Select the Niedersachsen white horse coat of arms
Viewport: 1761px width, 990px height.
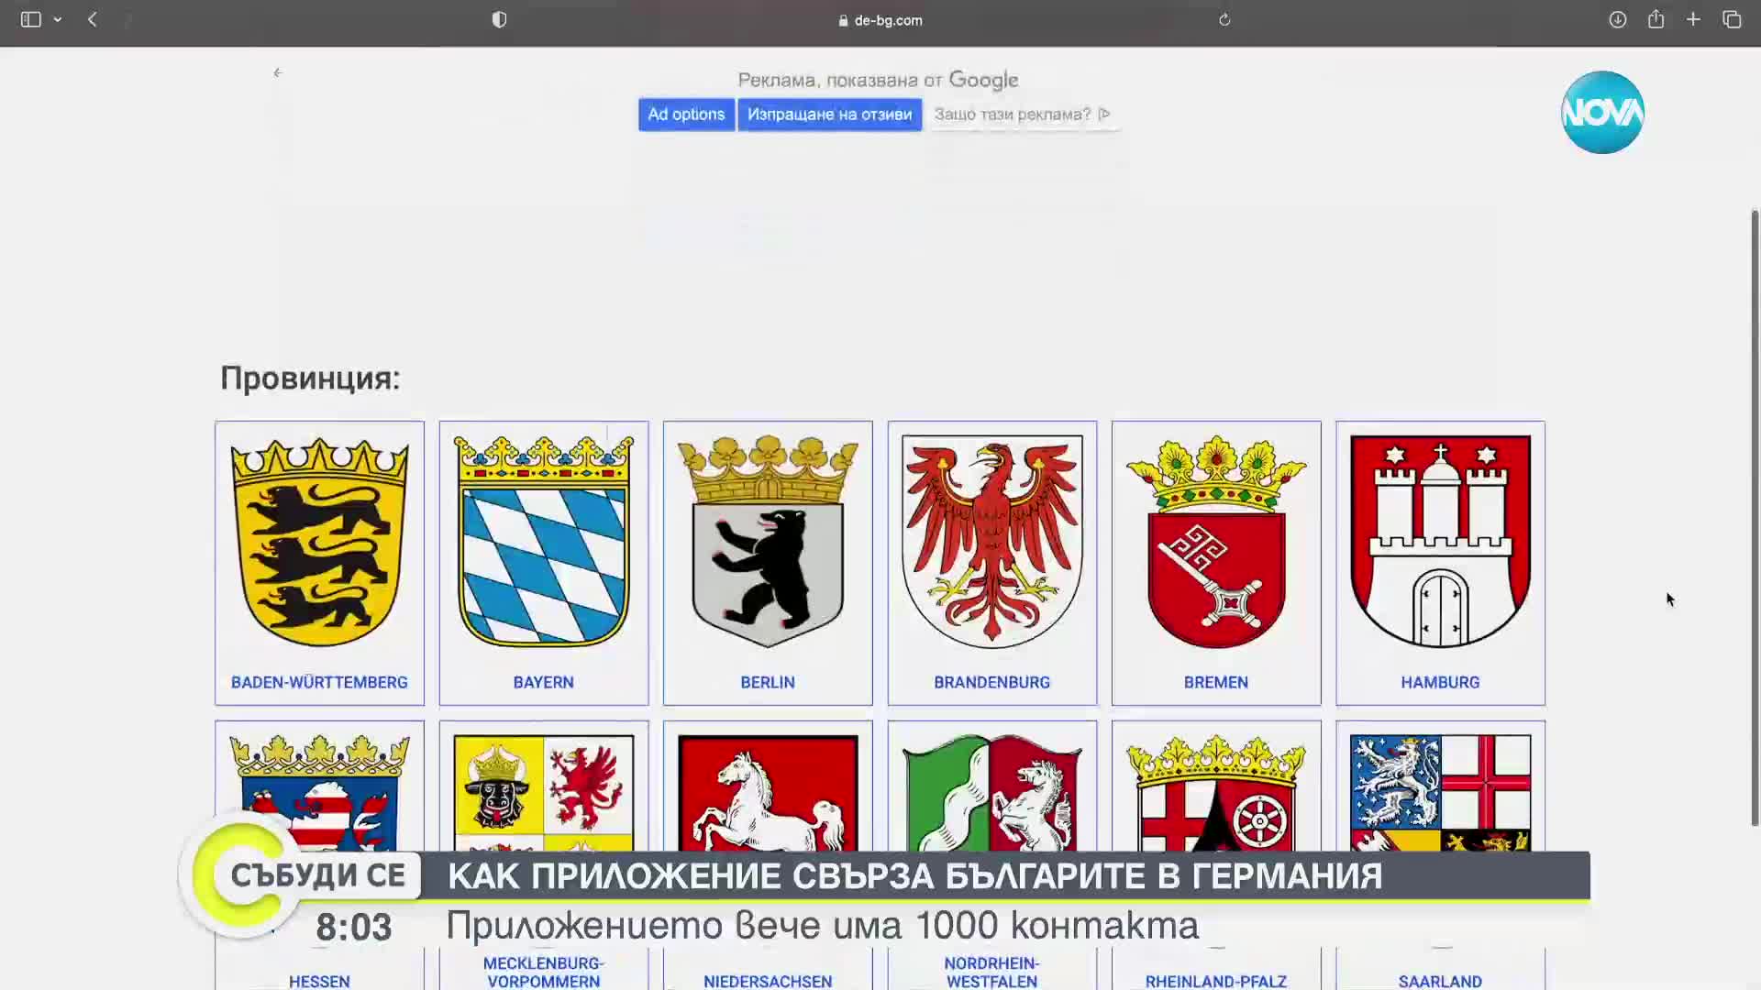(x=768, y=793)
